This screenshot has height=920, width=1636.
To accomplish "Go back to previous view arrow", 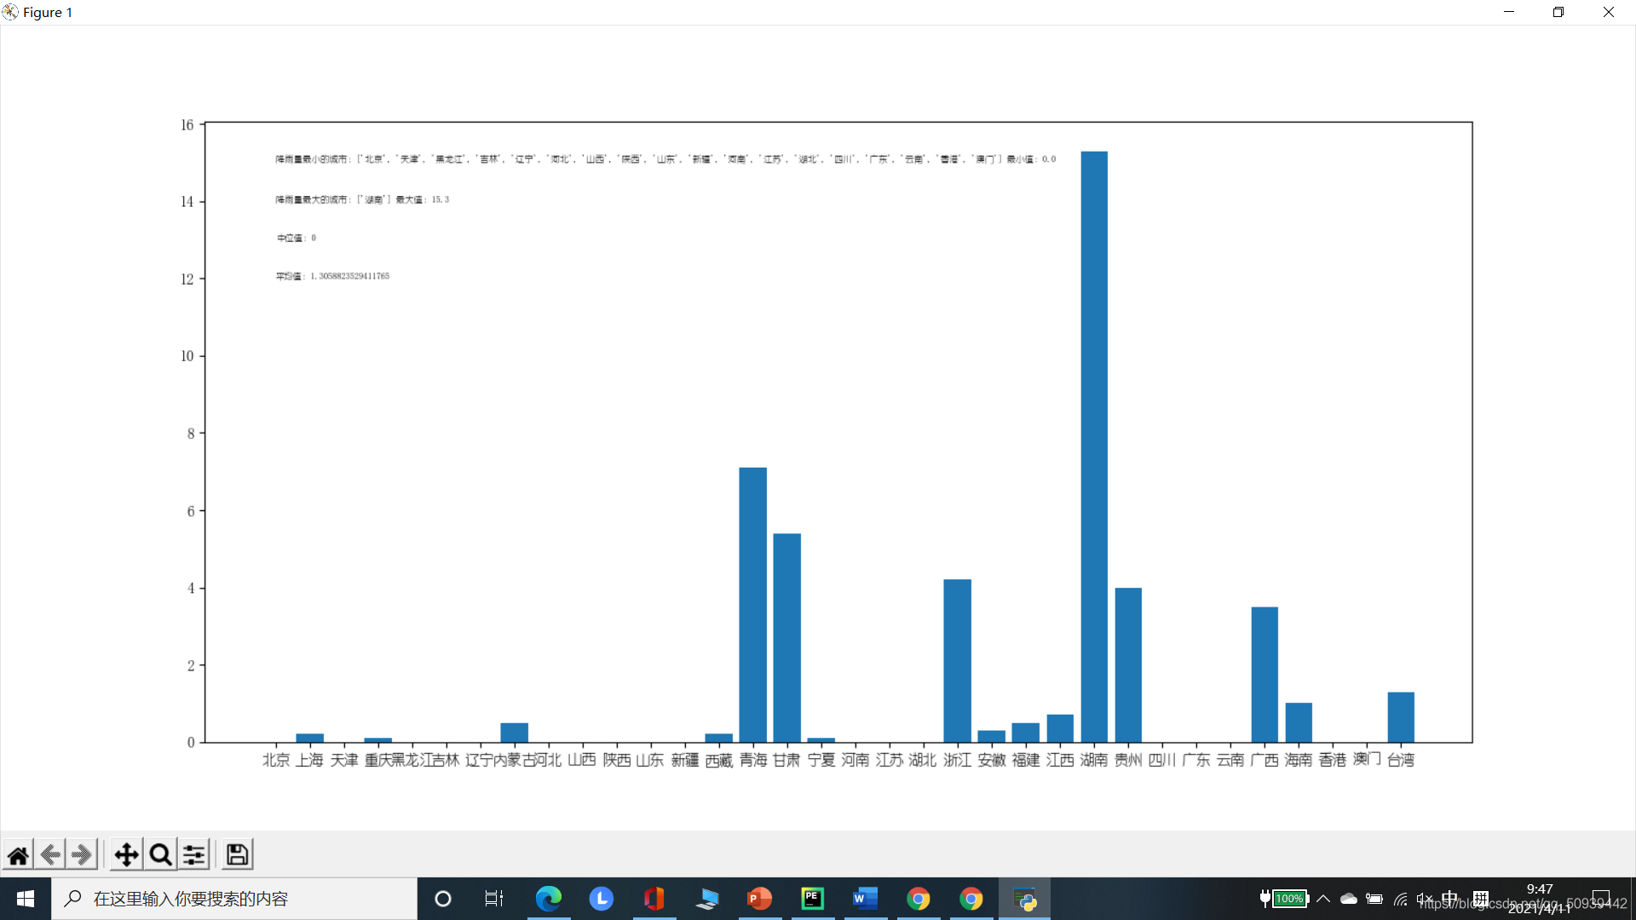I will [50, 854].
